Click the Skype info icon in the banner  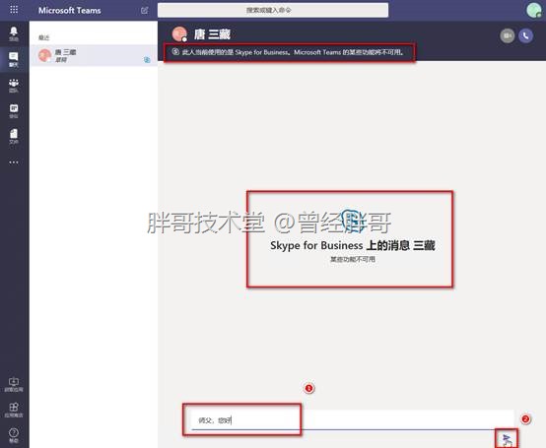tap(175, 52)
